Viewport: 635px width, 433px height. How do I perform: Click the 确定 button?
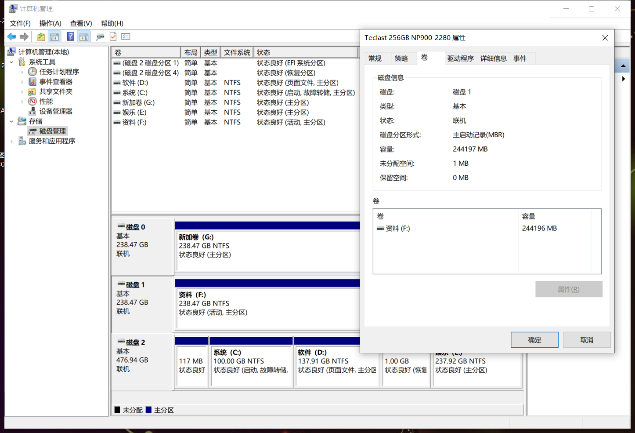click(x=534, y=340)
